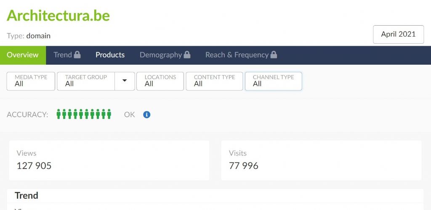Click the Visits statistics card

(321, 160)
